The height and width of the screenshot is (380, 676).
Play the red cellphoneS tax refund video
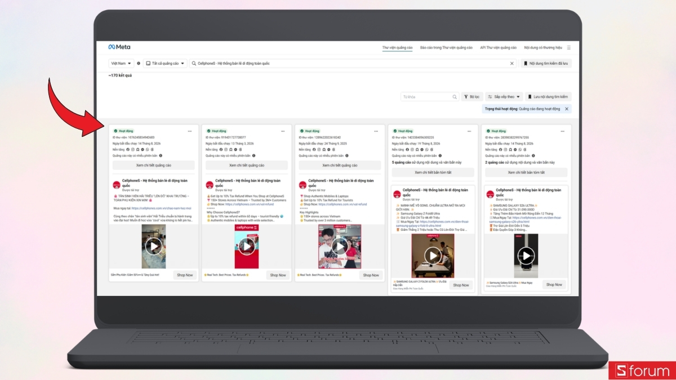pyautogui.click(x=247, y=247)
